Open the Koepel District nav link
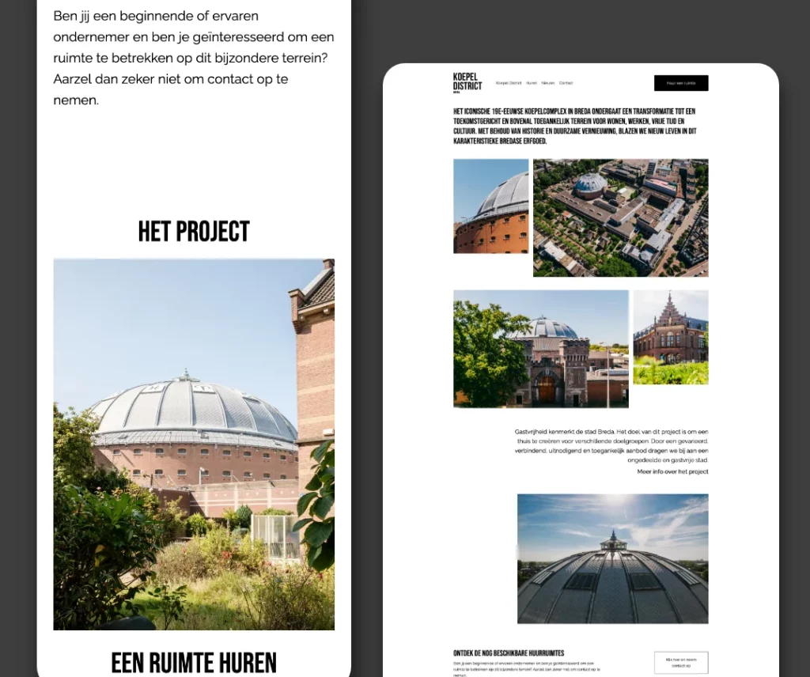810x677 pixels. coord(509,83)
